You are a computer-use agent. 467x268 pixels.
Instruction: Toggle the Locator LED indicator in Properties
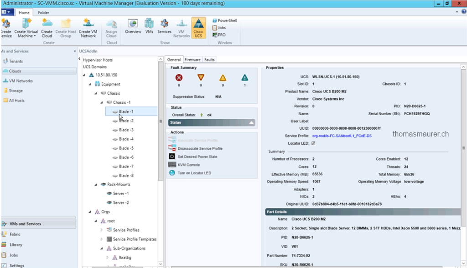(313, 143)
